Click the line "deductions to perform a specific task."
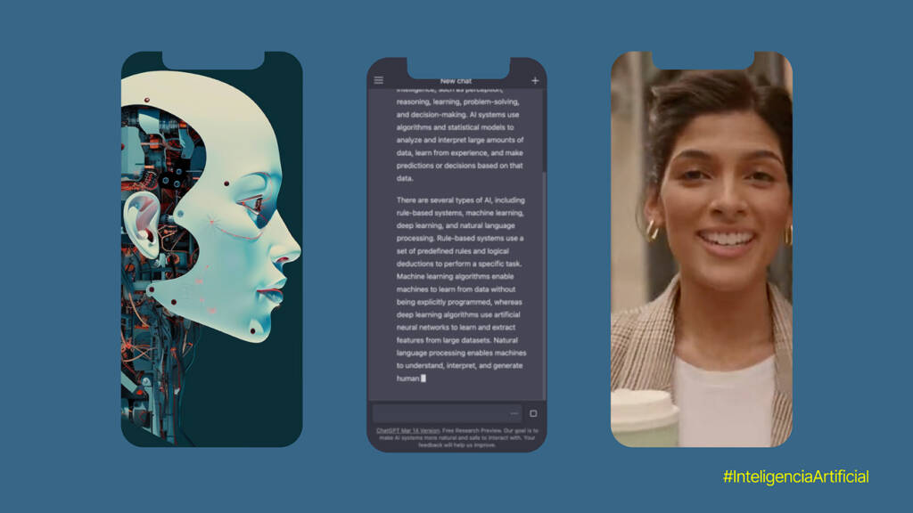This screenshot has height=513, width=913. 459,264
